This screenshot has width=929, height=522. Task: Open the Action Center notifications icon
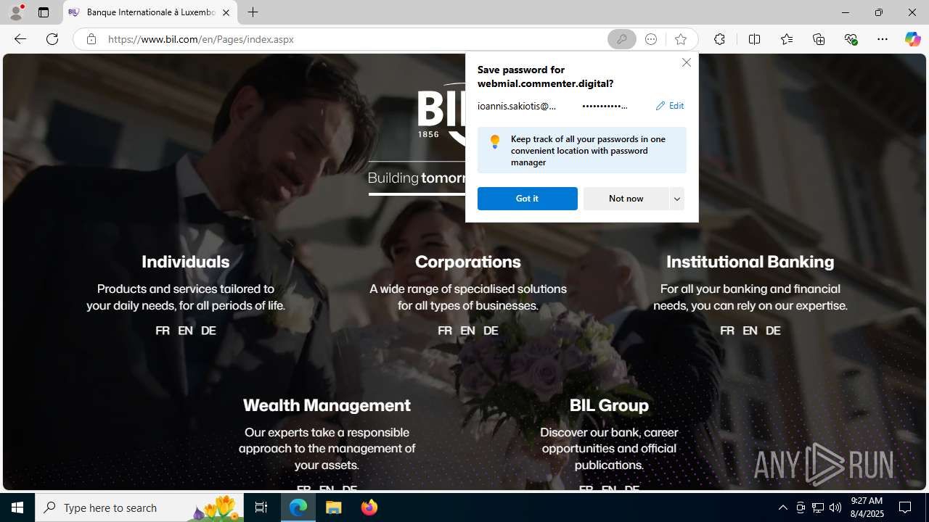906,507
